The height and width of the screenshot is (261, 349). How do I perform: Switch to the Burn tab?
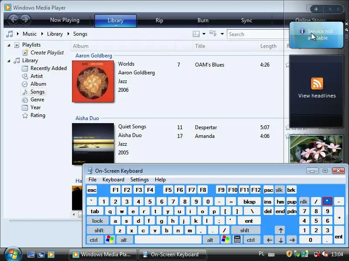pos(203,20)
